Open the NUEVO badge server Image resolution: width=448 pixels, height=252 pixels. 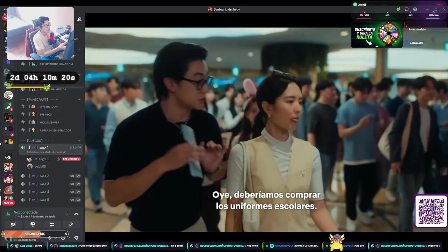pos(8,201)
